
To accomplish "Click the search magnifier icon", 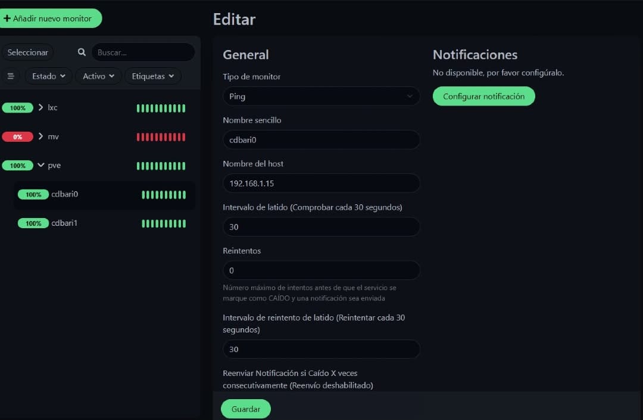I will pyautogui.click(x=82, y=52).
